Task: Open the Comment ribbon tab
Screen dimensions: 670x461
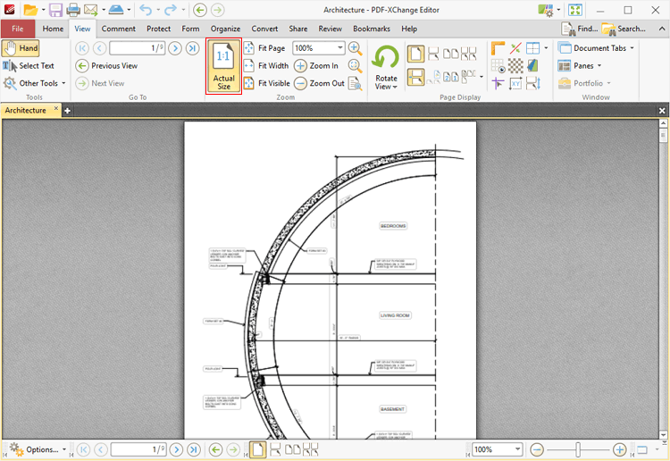Action: pos(118,29)
